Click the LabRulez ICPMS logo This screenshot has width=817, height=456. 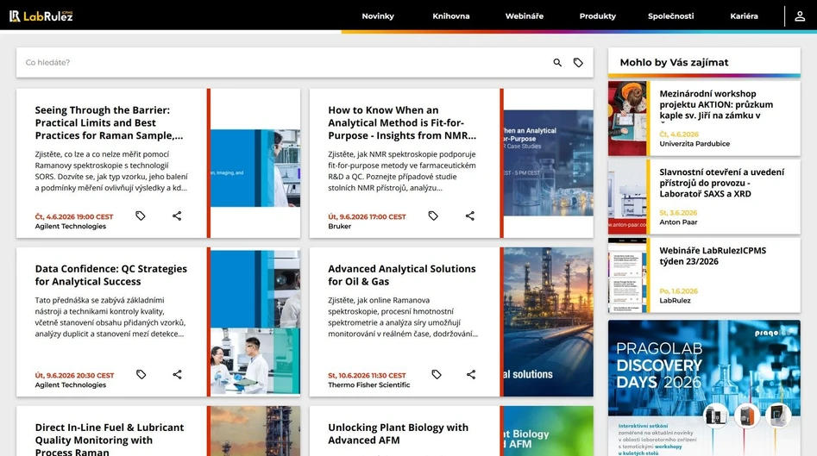point(41,16)
